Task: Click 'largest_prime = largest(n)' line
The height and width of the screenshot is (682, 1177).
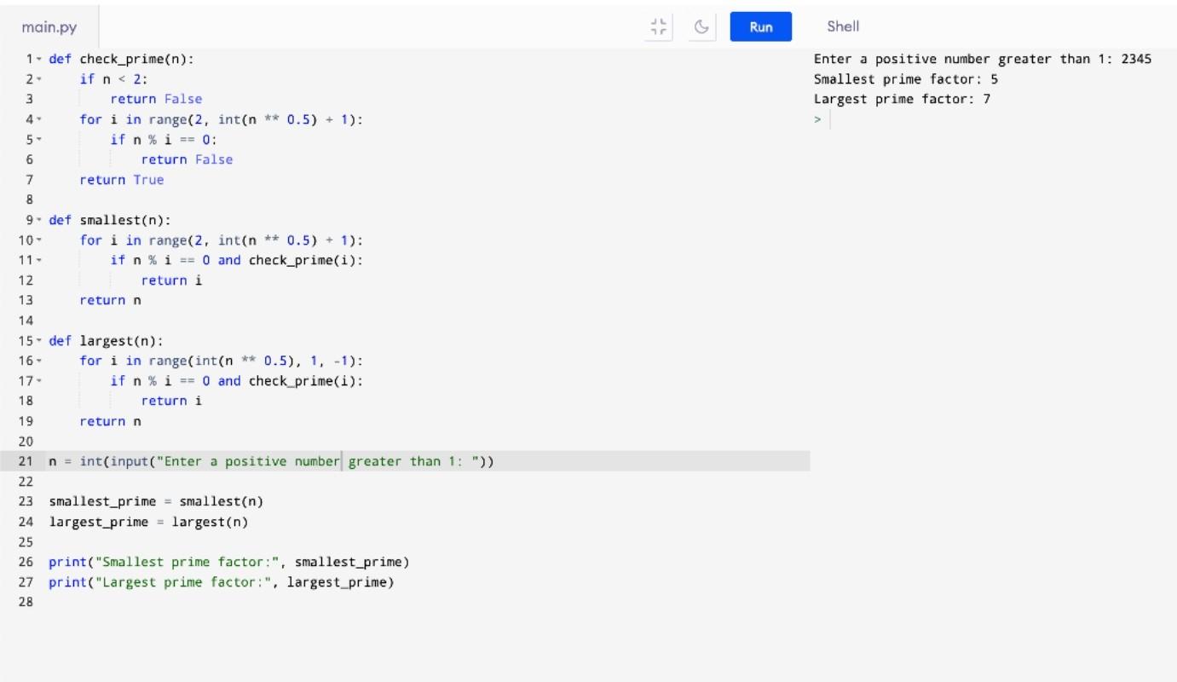Action: tap(148, 522)
